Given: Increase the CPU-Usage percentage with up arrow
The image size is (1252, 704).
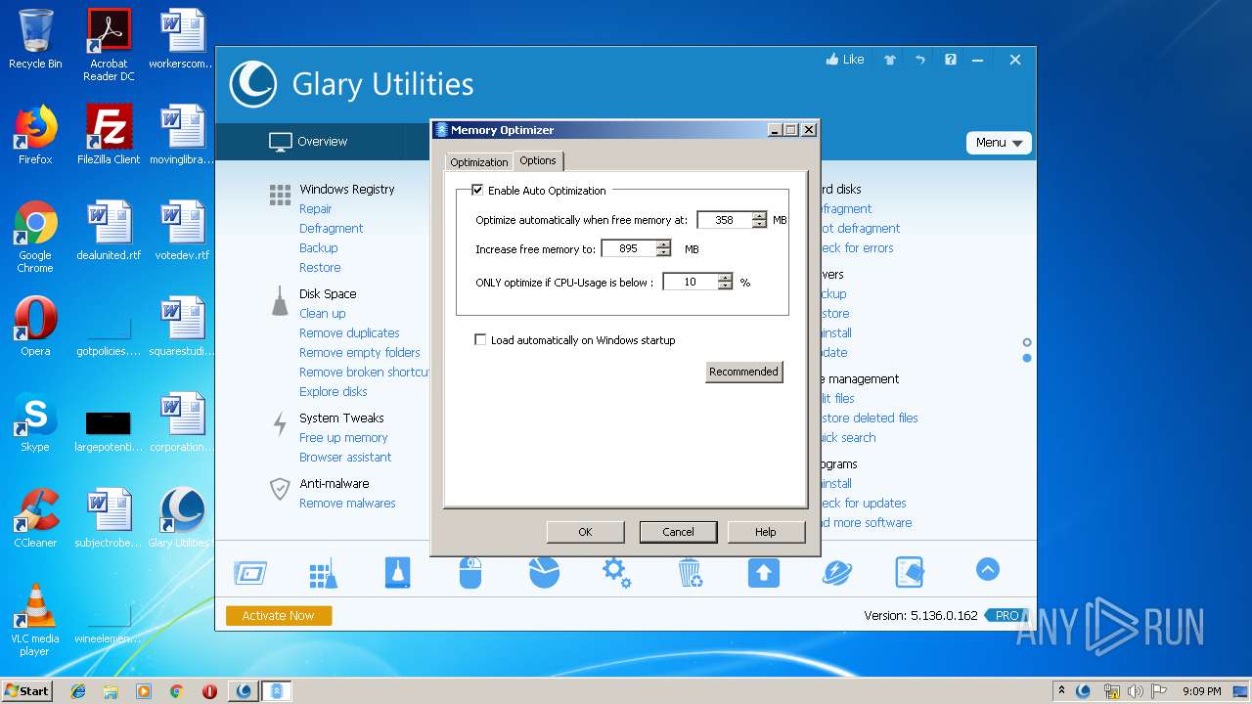Looking at the screenshot, I should [725, 278].
